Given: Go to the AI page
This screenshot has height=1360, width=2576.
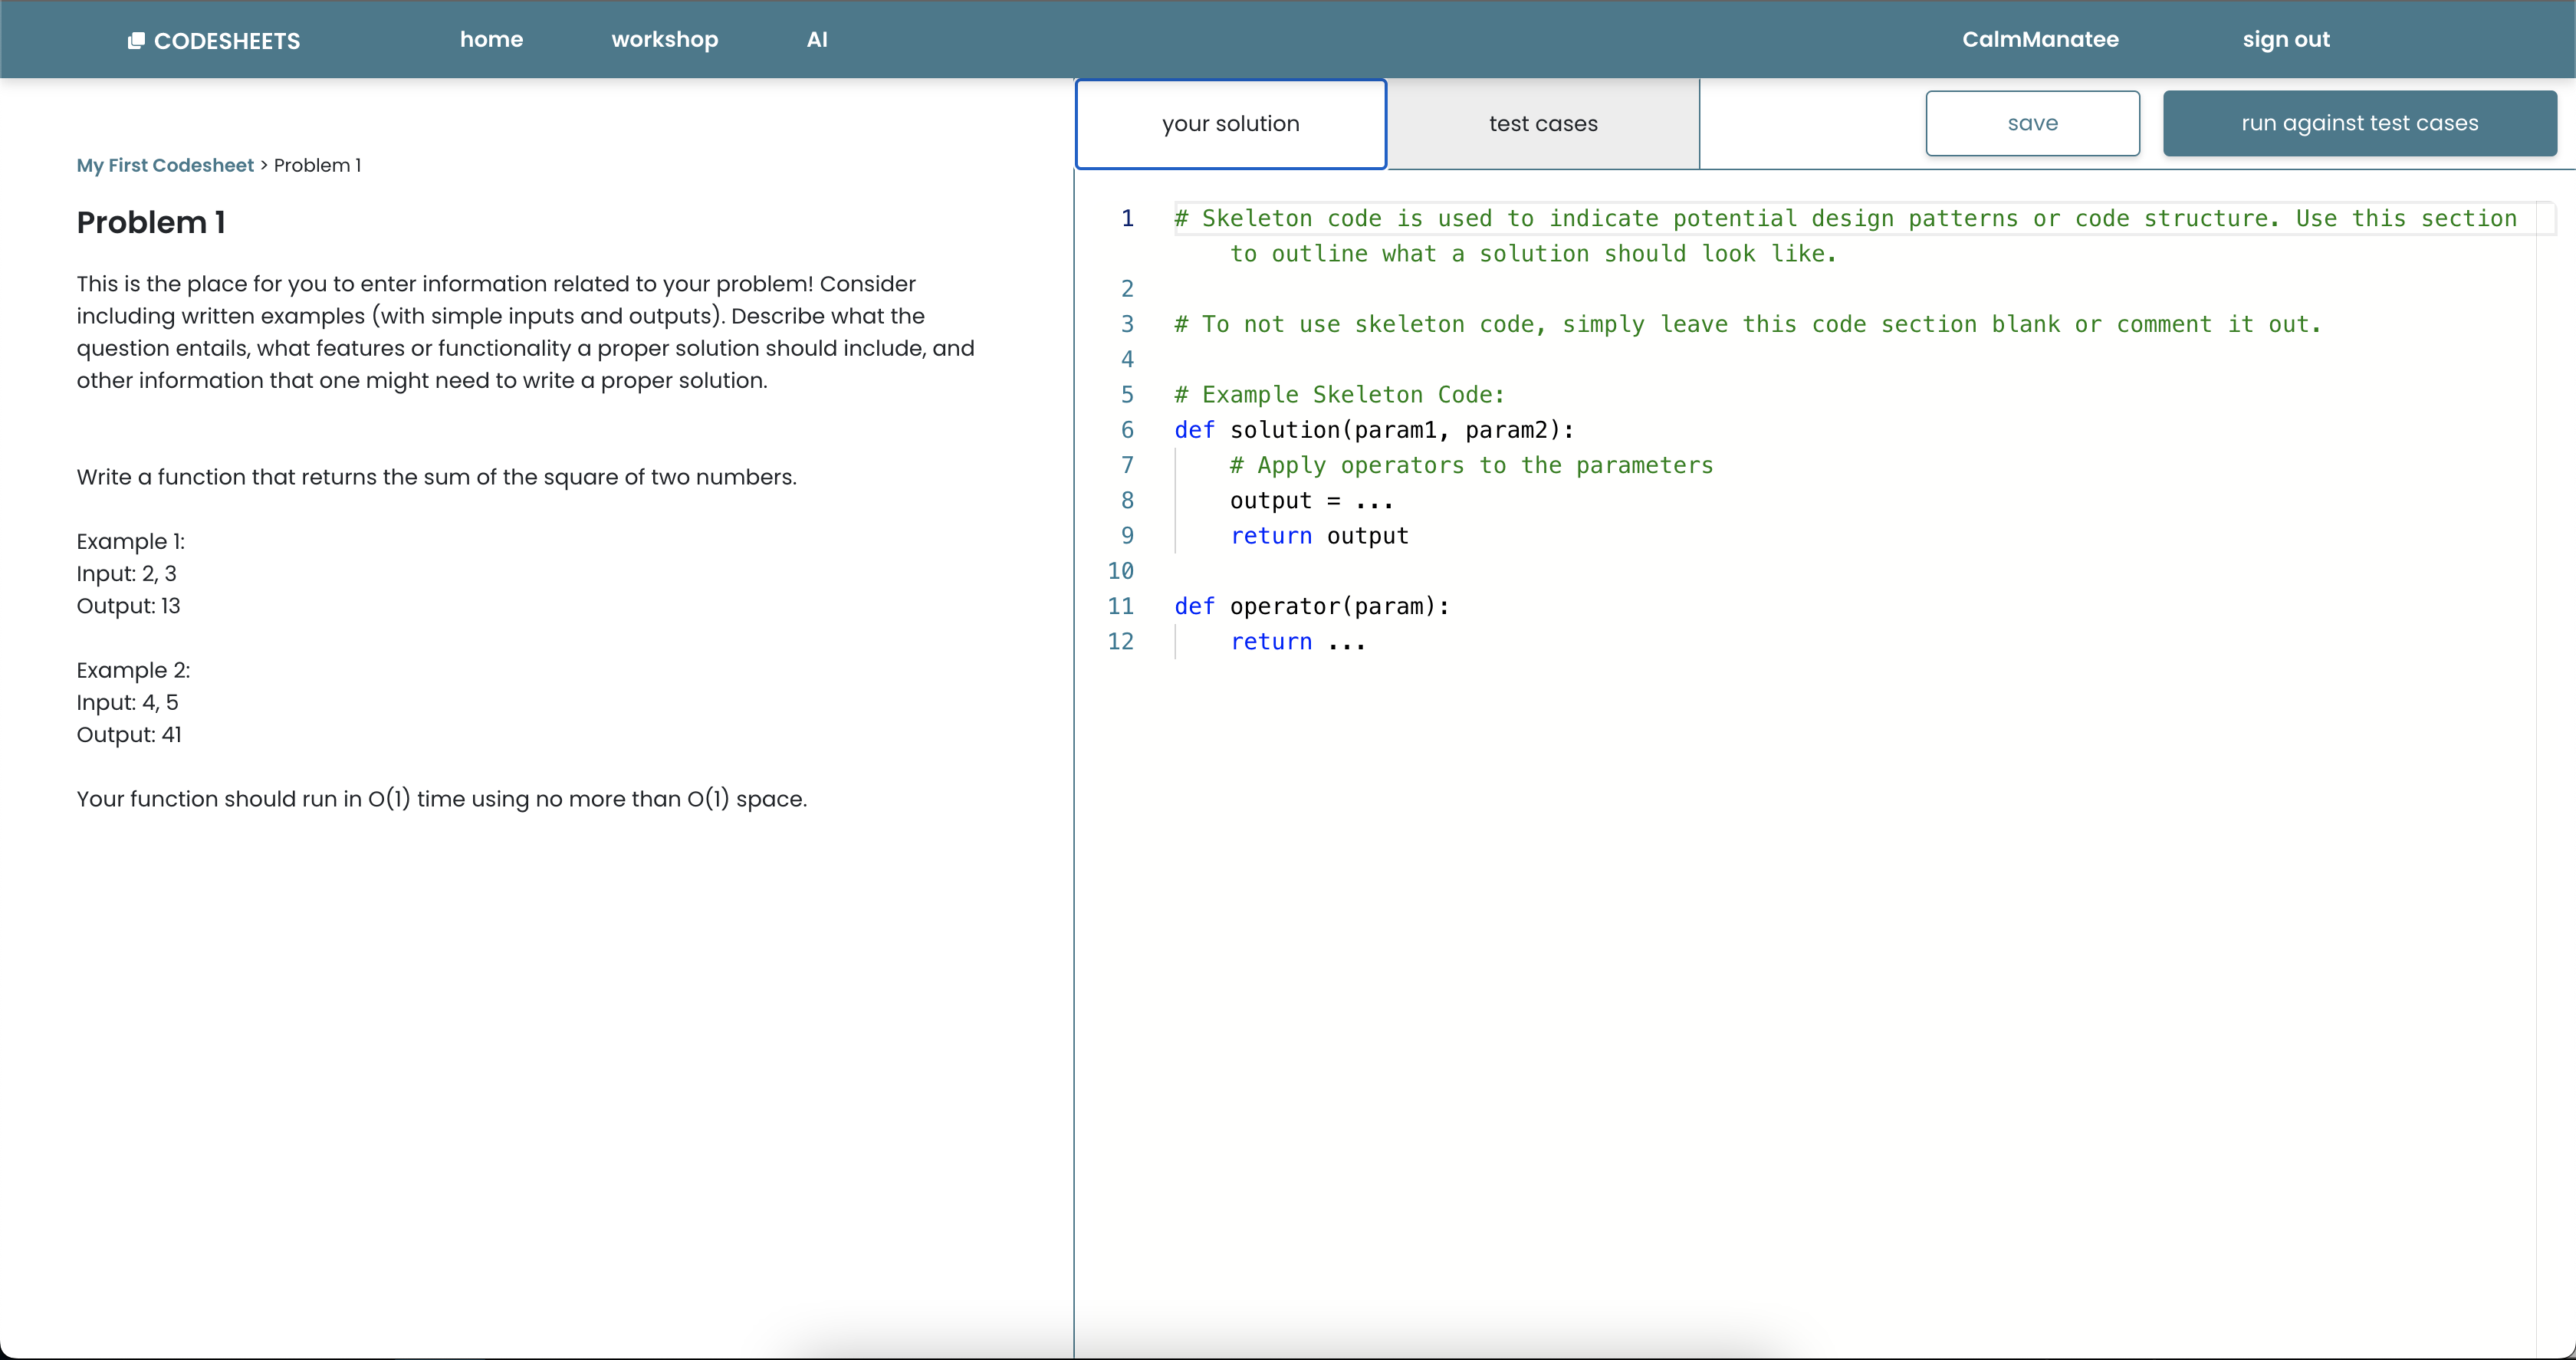Looking at the screenshot, I should pyautogui.click(x=816, y=39).
